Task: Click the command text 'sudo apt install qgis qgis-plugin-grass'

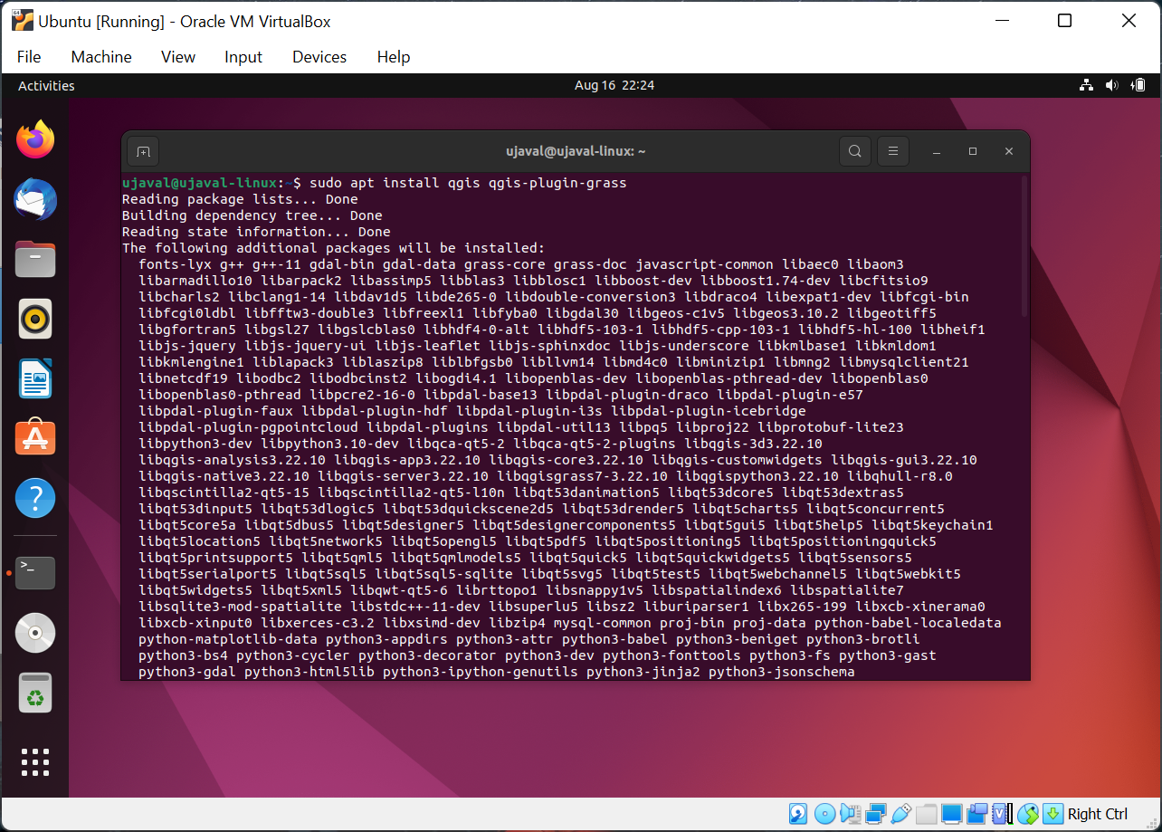Action: (x=468, y=183)
